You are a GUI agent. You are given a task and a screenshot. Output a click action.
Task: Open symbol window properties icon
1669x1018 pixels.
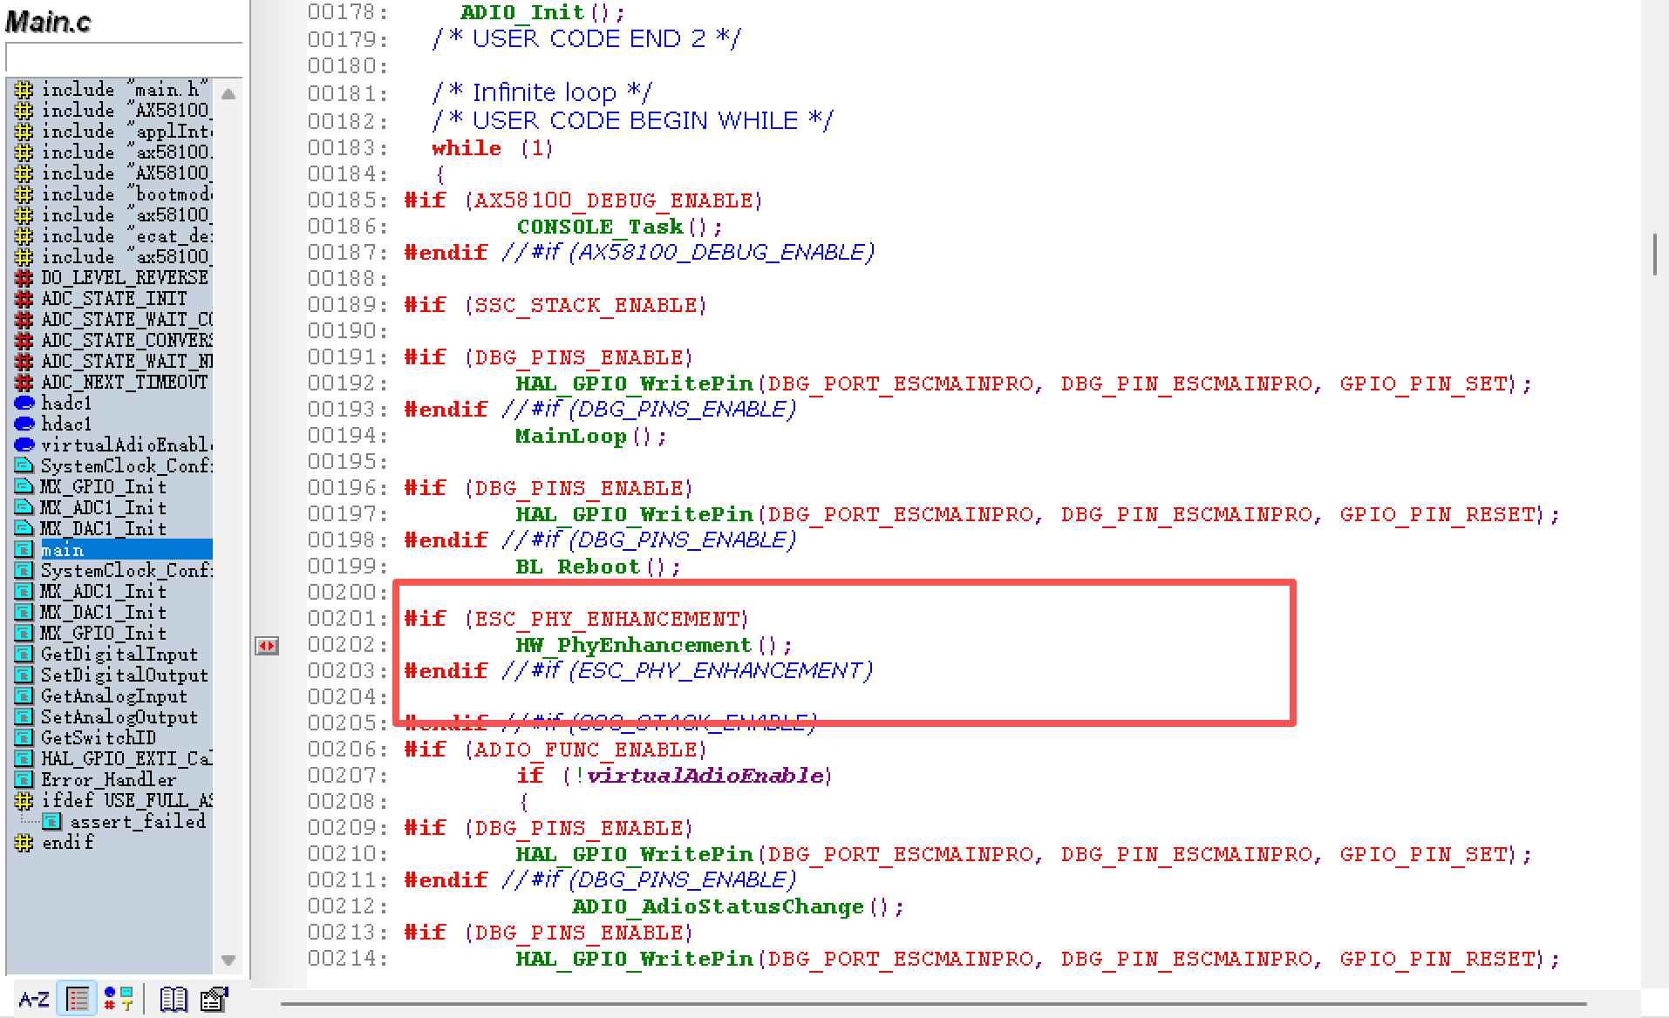214,999
